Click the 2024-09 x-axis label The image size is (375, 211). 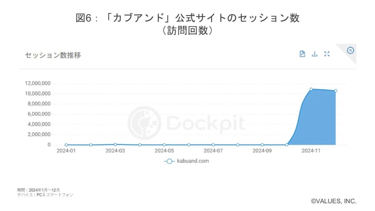click(262, 151)
